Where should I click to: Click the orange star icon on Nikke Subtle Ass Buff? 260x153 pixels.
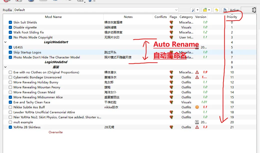coord(197,107)
